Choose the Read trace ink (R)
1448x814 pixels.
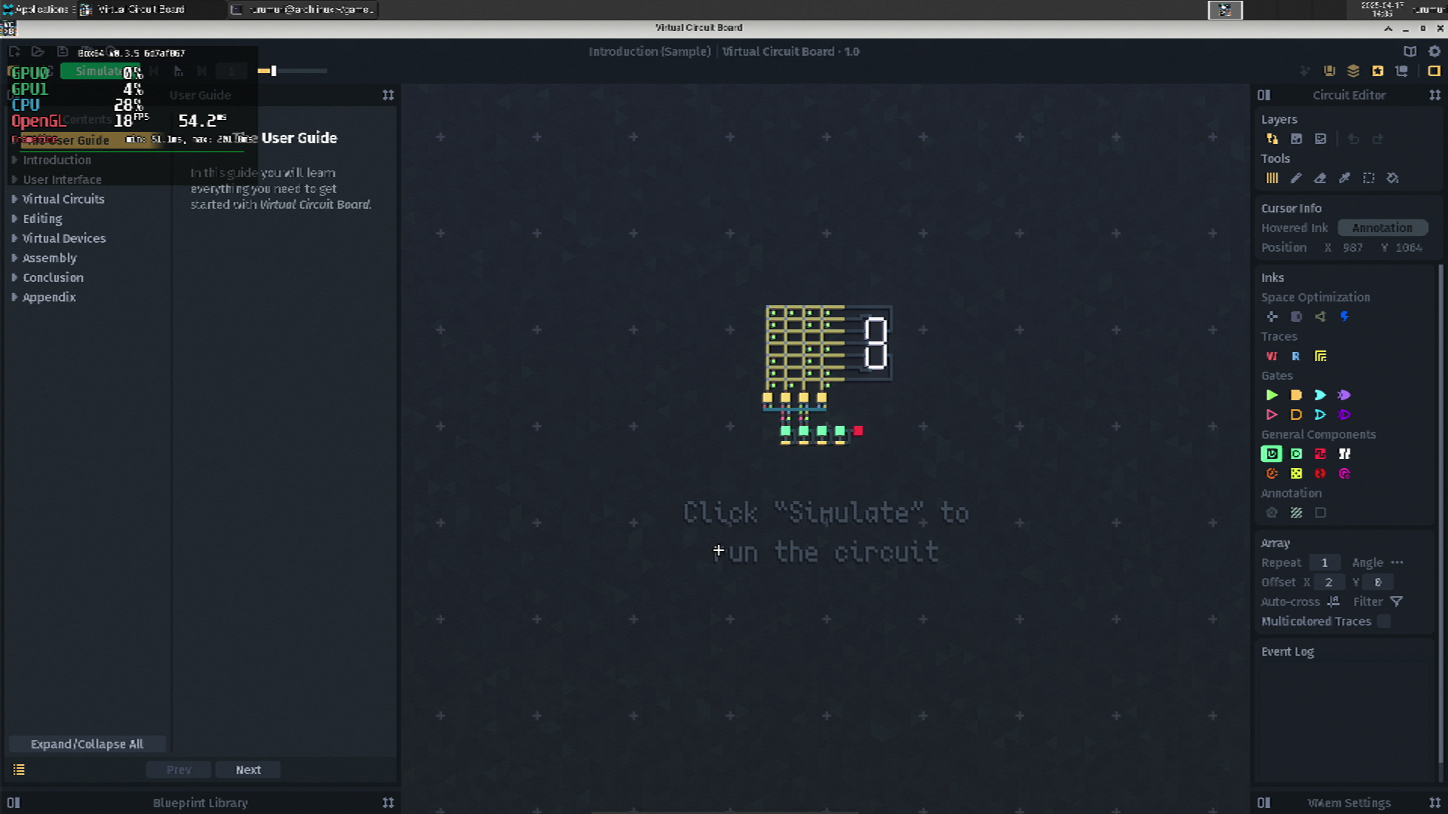pos(1296,356)
